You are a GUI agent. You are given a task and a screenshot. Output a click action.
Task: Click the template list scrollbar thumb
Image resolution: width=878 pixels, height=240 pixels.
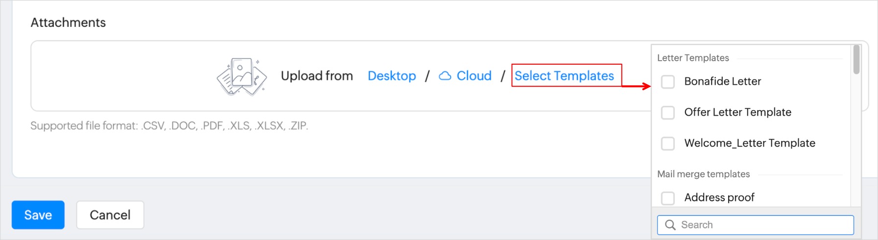click(x=856, y=60)
